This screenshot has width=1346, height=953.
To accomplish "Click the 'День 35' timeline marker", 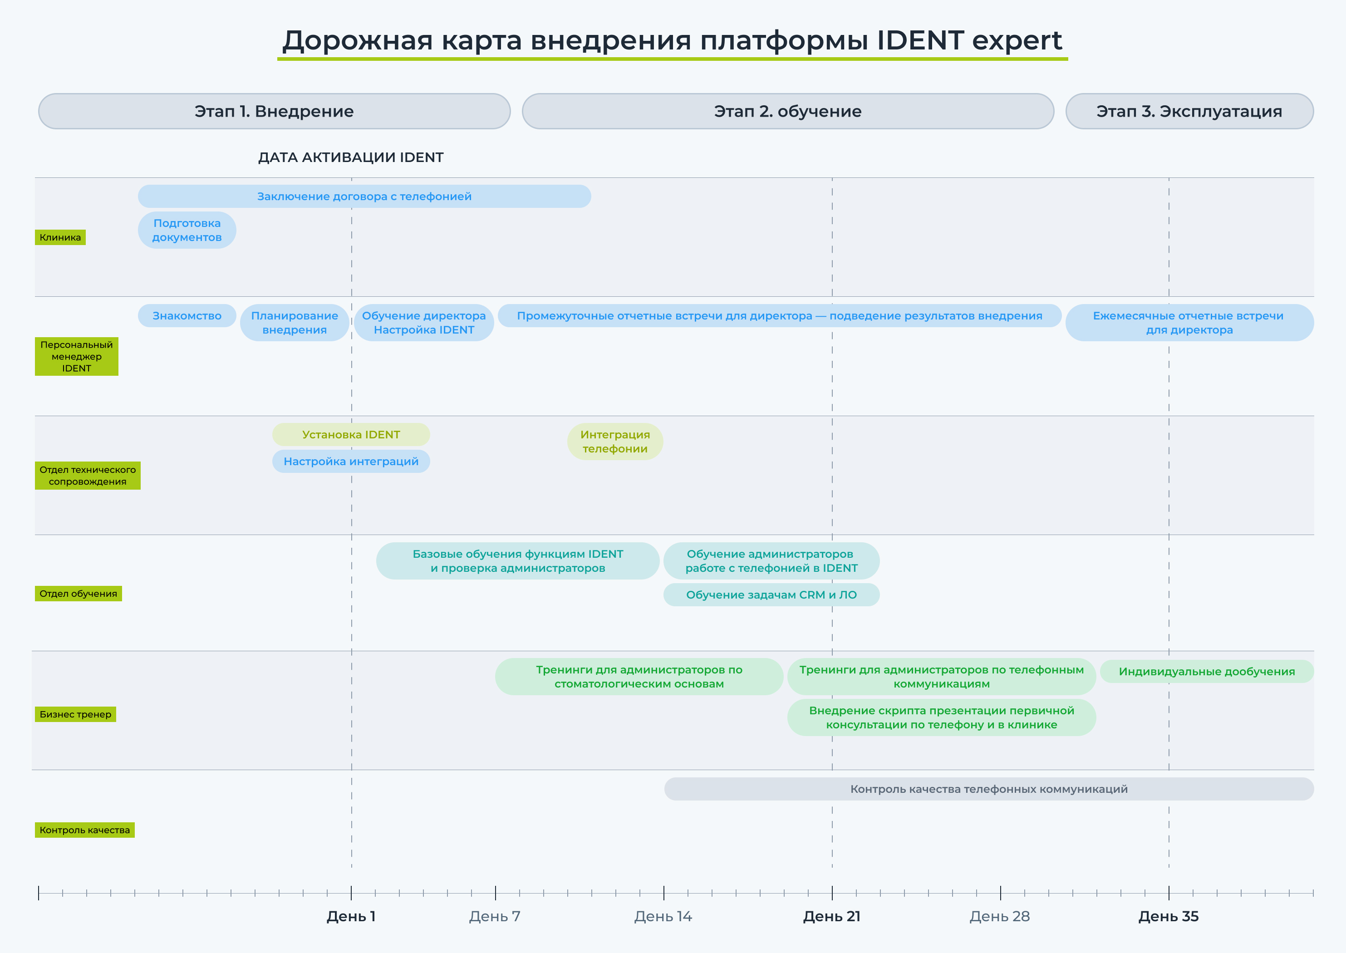I will (x=1168, y=916).
